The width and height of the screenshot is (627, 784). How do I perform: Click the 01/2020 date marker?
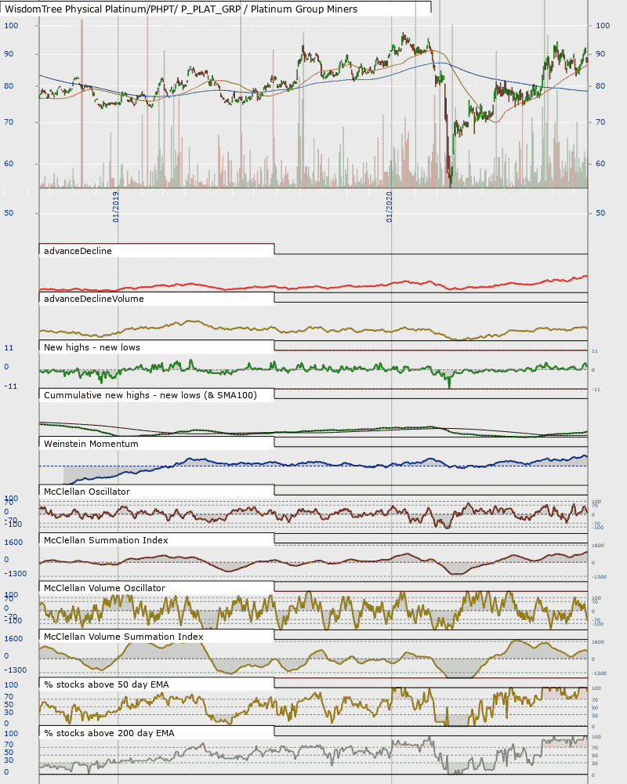(x=389, y=207)
